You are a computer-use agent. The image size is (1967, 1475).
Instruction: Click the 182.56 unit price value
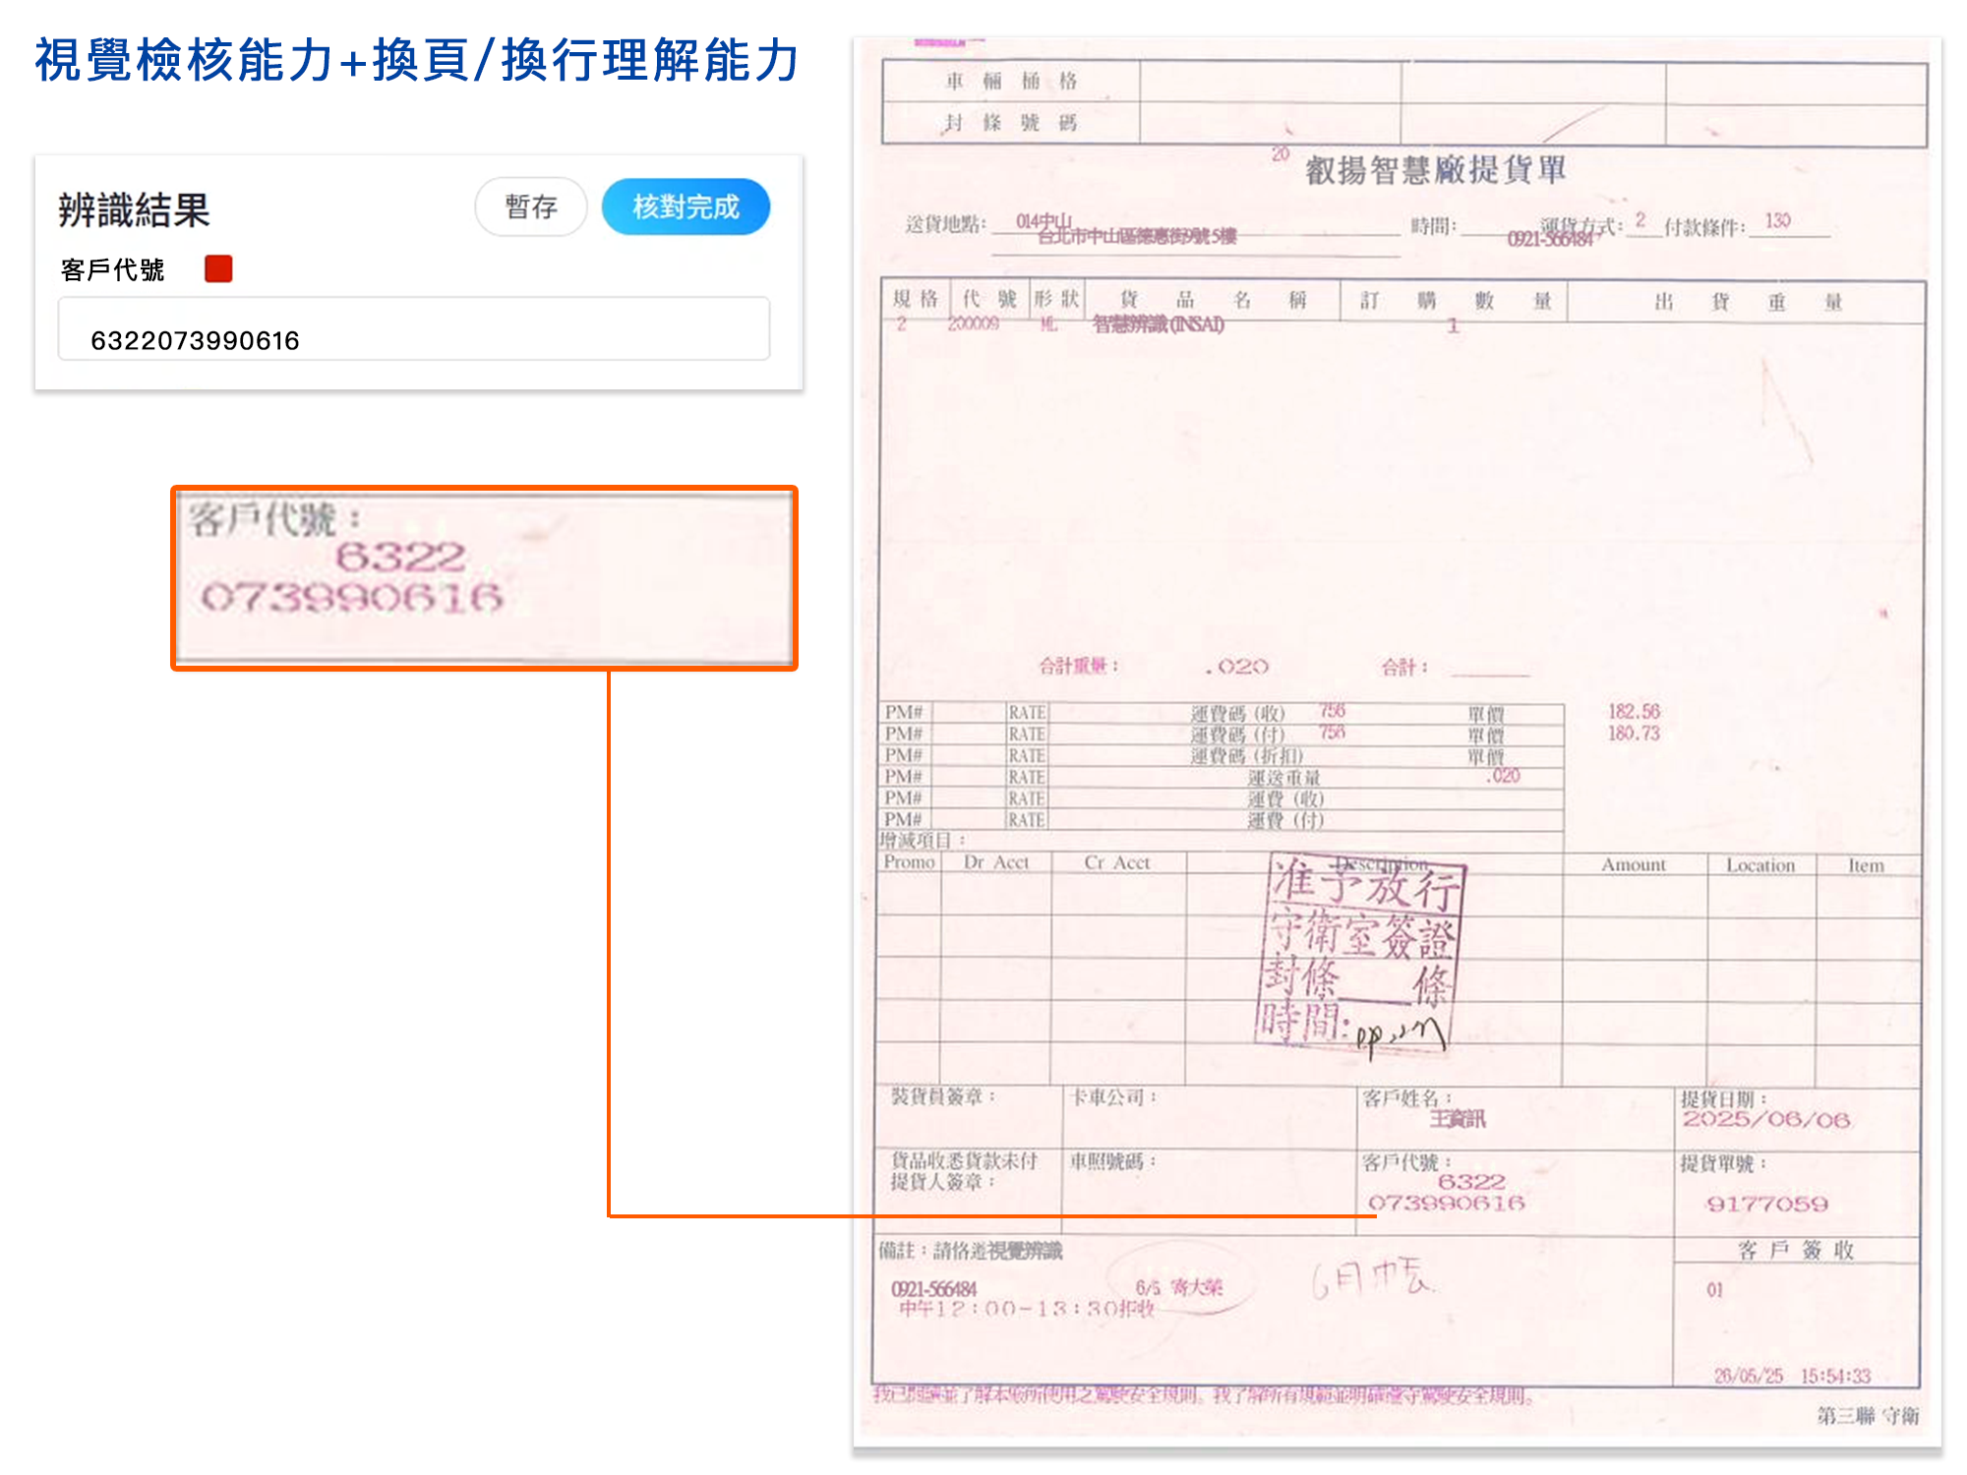click(x=1634, y=711)
